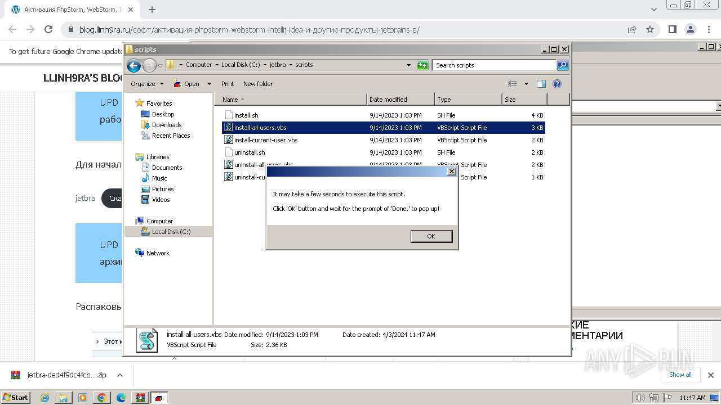Open recent locations dropdown arrow
The height and width of the screenshot is (405, 721).
[x=161, y=65]
